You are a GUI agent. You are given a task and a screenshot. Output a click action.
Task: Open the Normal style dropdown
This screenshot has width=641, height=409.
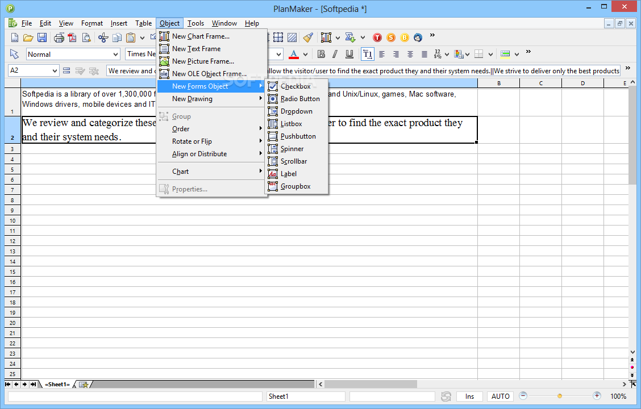[116, 55]
